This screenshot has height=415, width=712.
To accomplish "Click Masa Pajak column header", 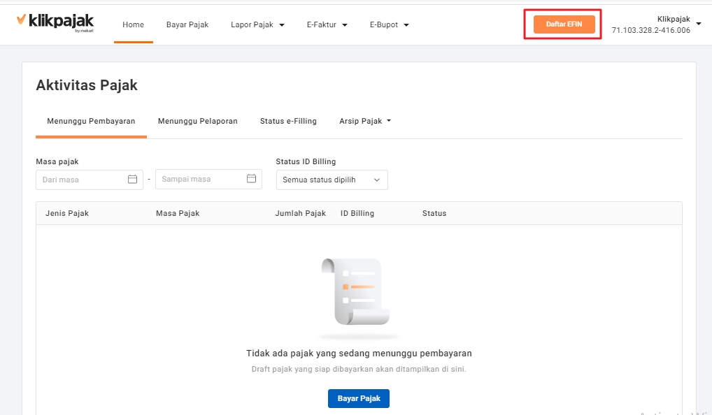I will tap(178, 213).
